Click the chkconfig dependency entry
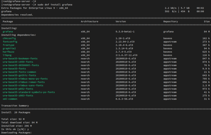Screen dimensions: 211x135 coord(9,38)
